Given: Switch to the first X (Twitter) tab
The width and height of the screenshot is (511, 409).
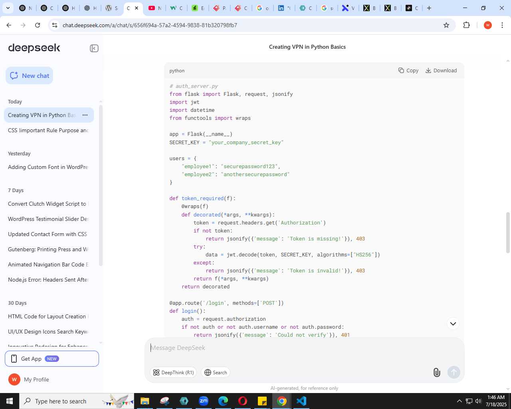Looking at the screenshot, I should 369,8.
